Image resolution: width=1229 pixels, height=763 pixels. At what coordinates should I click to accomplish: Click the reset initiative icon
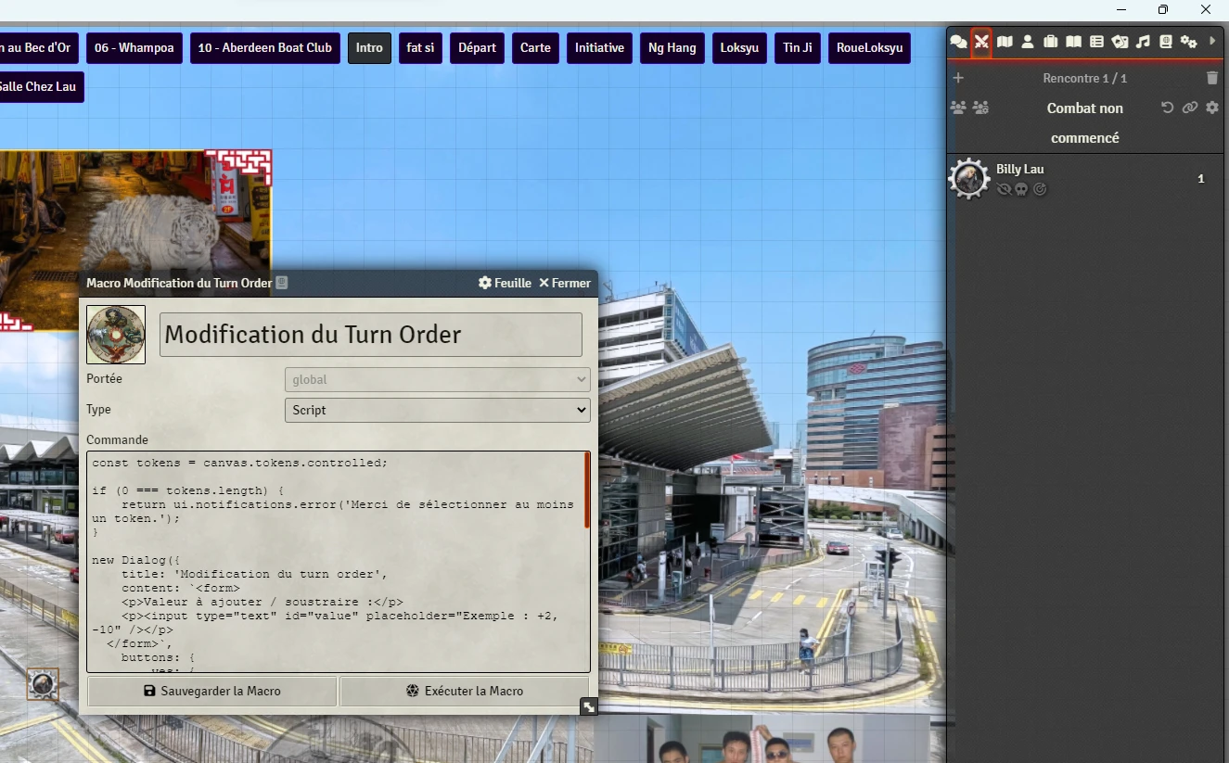tap(1167, 108)
